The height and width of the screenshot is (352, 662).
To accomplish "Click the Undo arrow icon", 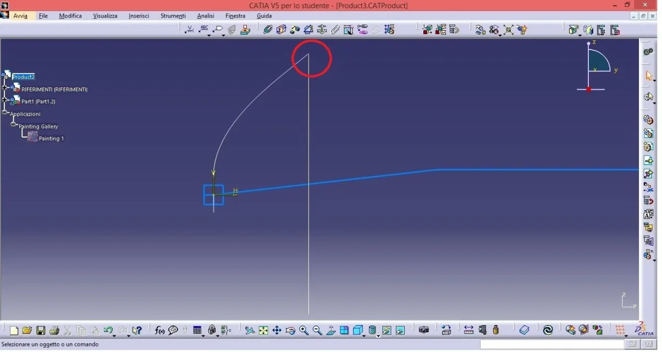I will coord(108,331).
